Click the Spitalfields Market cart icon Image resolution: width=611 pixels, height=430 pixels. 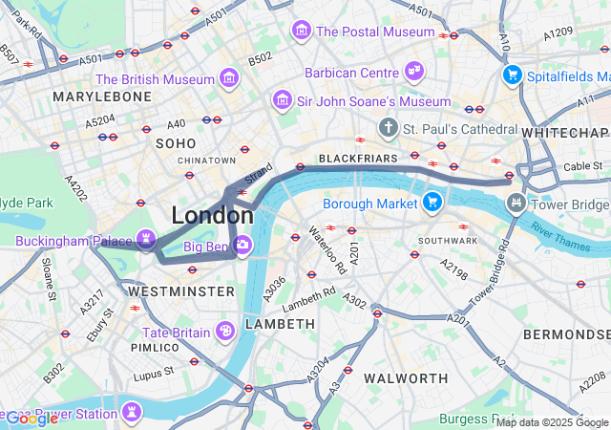pos(513,75)
